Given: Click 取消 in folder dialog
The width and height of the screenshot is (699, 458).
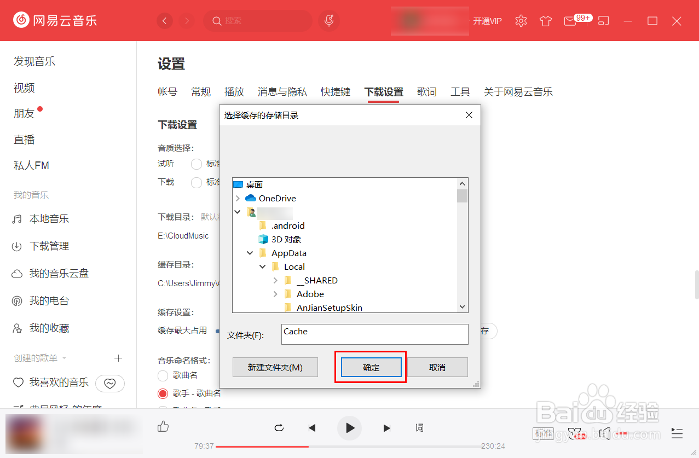Looking at the screenshot, I should coord(437,367).
